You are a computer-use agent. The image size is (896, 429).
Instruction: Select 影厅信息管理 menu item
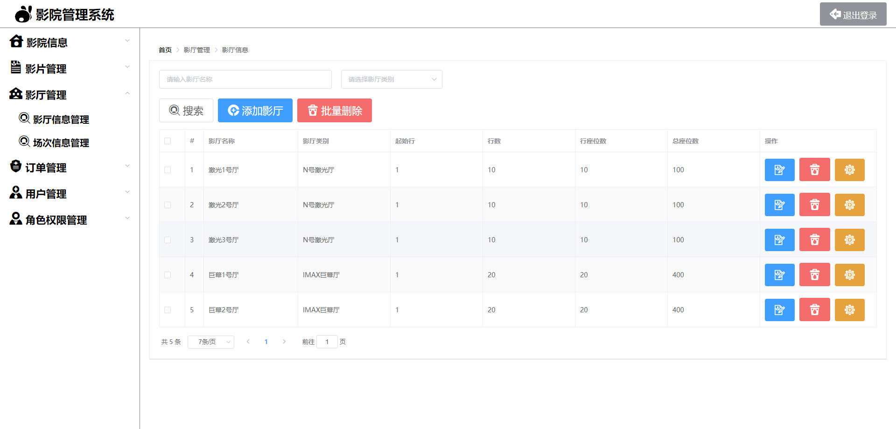[61, 120]
